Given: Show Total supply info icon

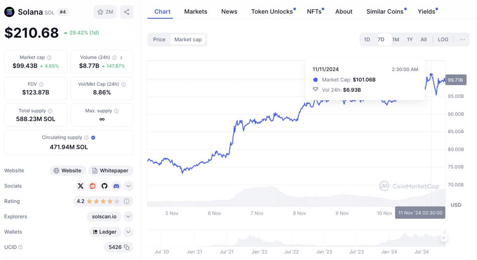Looking at the screenshot, I should tap(50, 111).
